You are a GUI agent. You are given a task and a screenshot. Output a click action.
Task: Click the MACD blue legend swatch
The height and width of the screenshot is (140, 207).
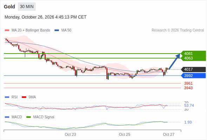(x=7, y=117)
